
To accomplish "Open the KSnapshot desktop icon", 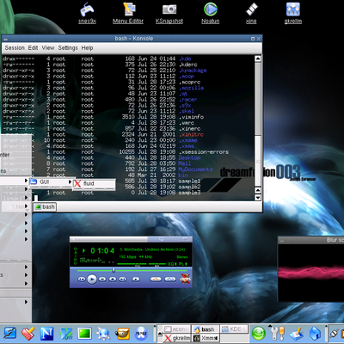I will (x=169, y=12).
